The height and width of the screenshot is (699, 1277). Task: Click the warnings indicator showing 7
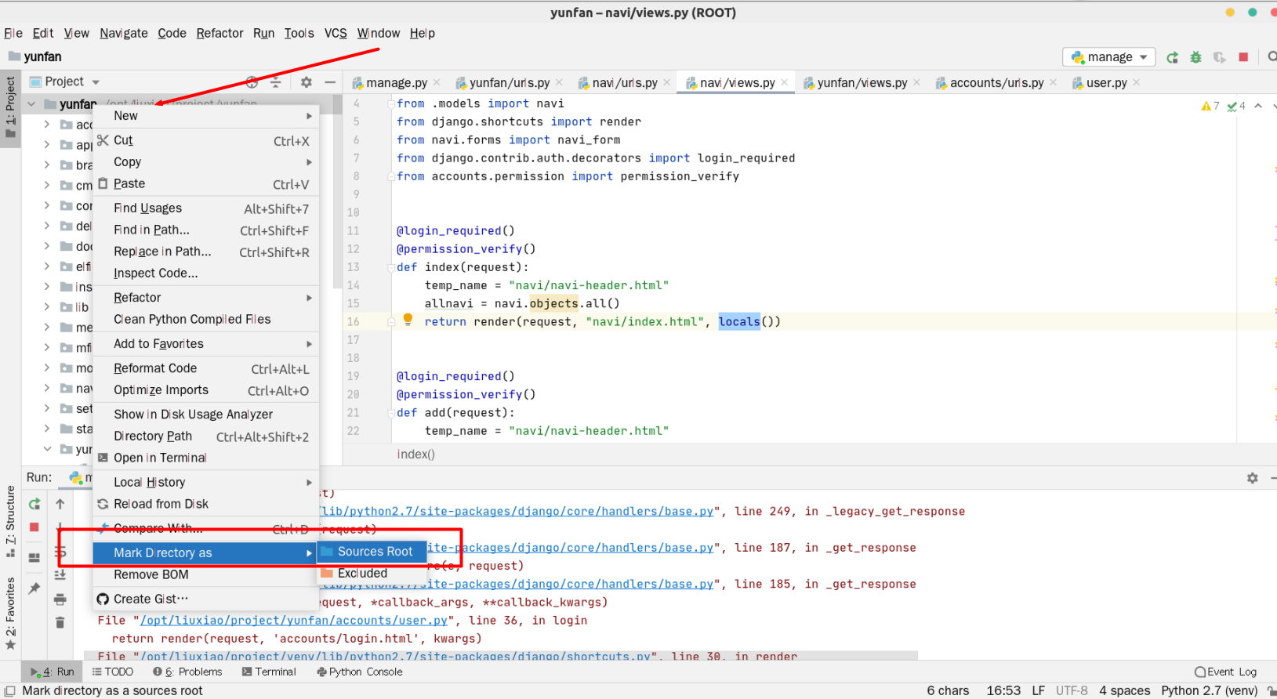(x=1210, y=106)
